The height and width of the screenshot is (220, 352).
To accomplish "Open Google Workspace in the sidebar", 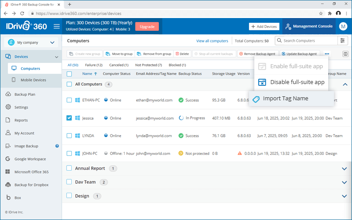I will click(x=31, y=159).
